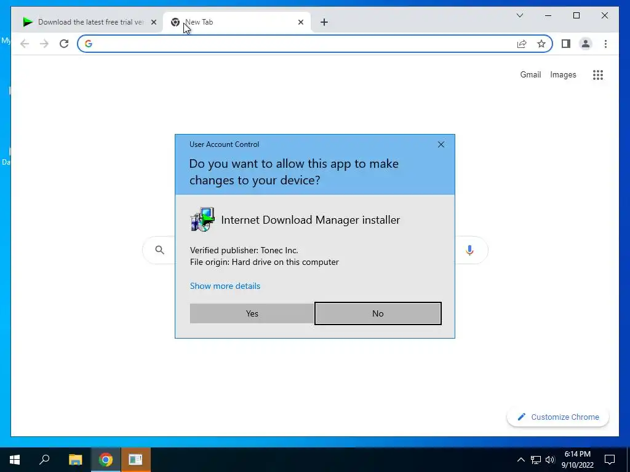630x472 pixels.
Task: Open the Images link
Action: click(x=563, y=74)
